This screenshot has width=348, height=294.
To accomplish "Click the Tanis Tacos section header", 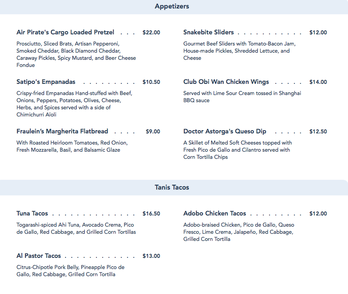I will point(172,187).
